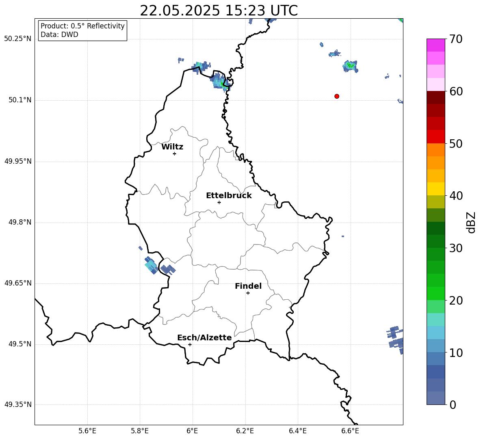
Task: Click the green radar echo near 6.6°E north
Action: (x=350, y=66)
